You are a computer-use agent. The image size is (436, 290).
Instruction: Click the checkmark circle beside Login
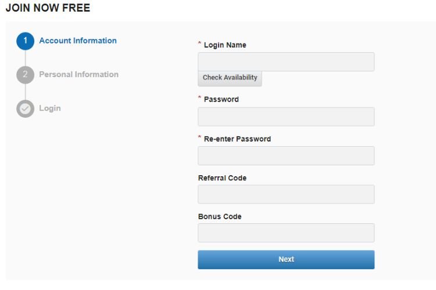(25, 108)
